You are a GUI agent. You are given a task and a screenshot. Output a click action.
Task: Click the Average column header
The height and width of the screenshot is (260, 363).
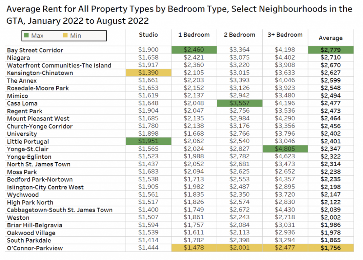(x=330, y=38)
